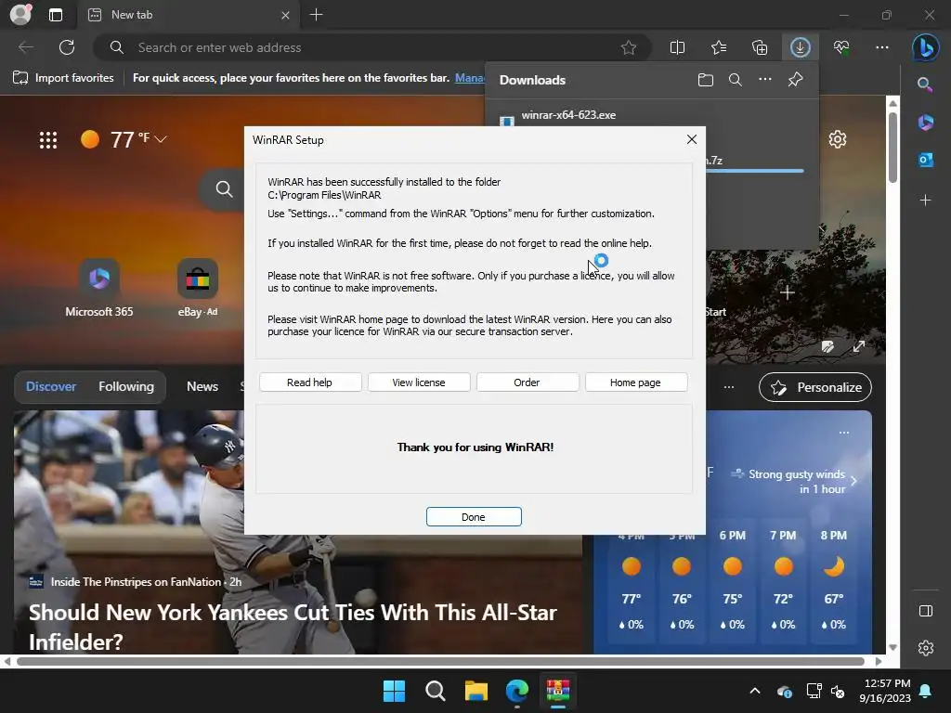Open weather card options ellipsis

pos(844,433)
